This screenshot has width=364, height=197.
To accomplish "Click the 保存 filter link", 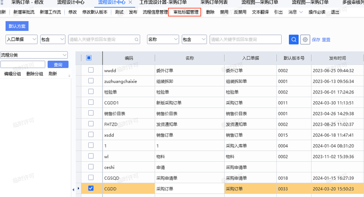I will click(x=316, y=40).
